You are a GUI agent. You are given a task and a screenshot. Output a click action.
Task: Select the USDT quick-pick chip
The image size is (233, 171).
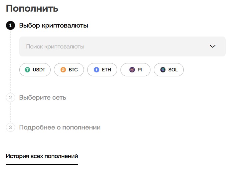35,70
